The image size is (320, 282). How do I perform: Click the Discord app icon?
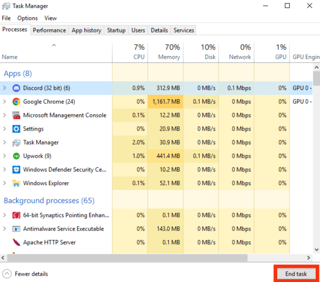[x=17, y=88]
